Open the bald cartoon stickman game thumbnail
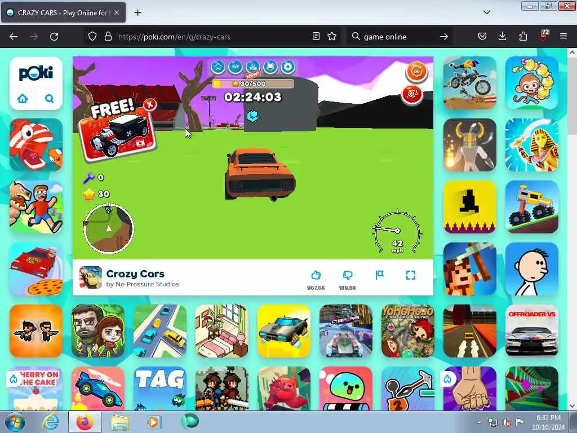Image resolution: width=577 pixels, height=433 pixels. pos(532,269)
